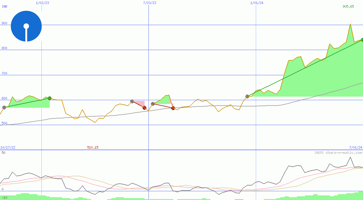Select the gray entry dot before 7/03/23
This screenshot has height=200, width=363.
pos(132,101)
